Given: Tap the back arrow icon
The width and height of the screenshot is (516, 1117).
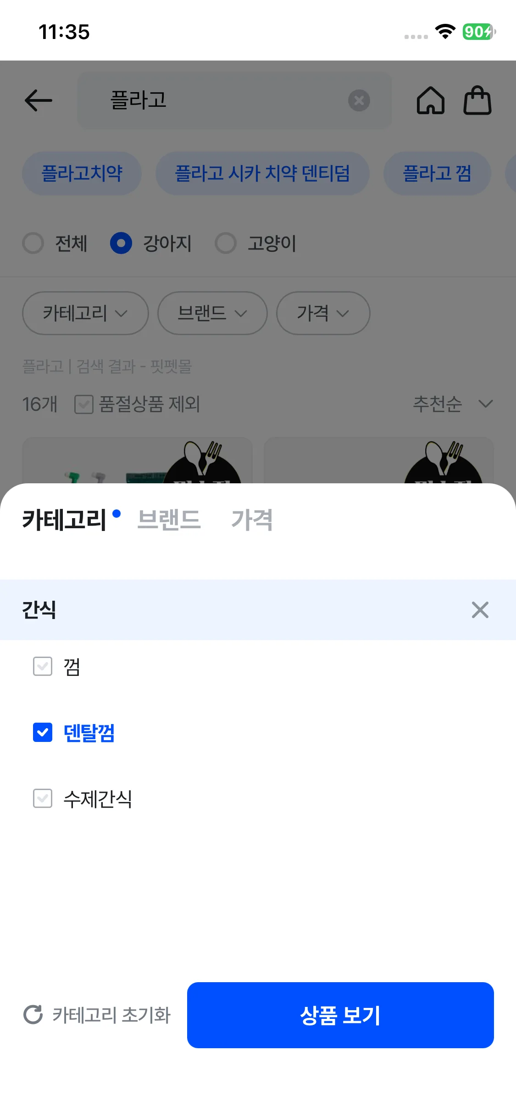Looking at the screenshot, I should [x=39, y=100].
